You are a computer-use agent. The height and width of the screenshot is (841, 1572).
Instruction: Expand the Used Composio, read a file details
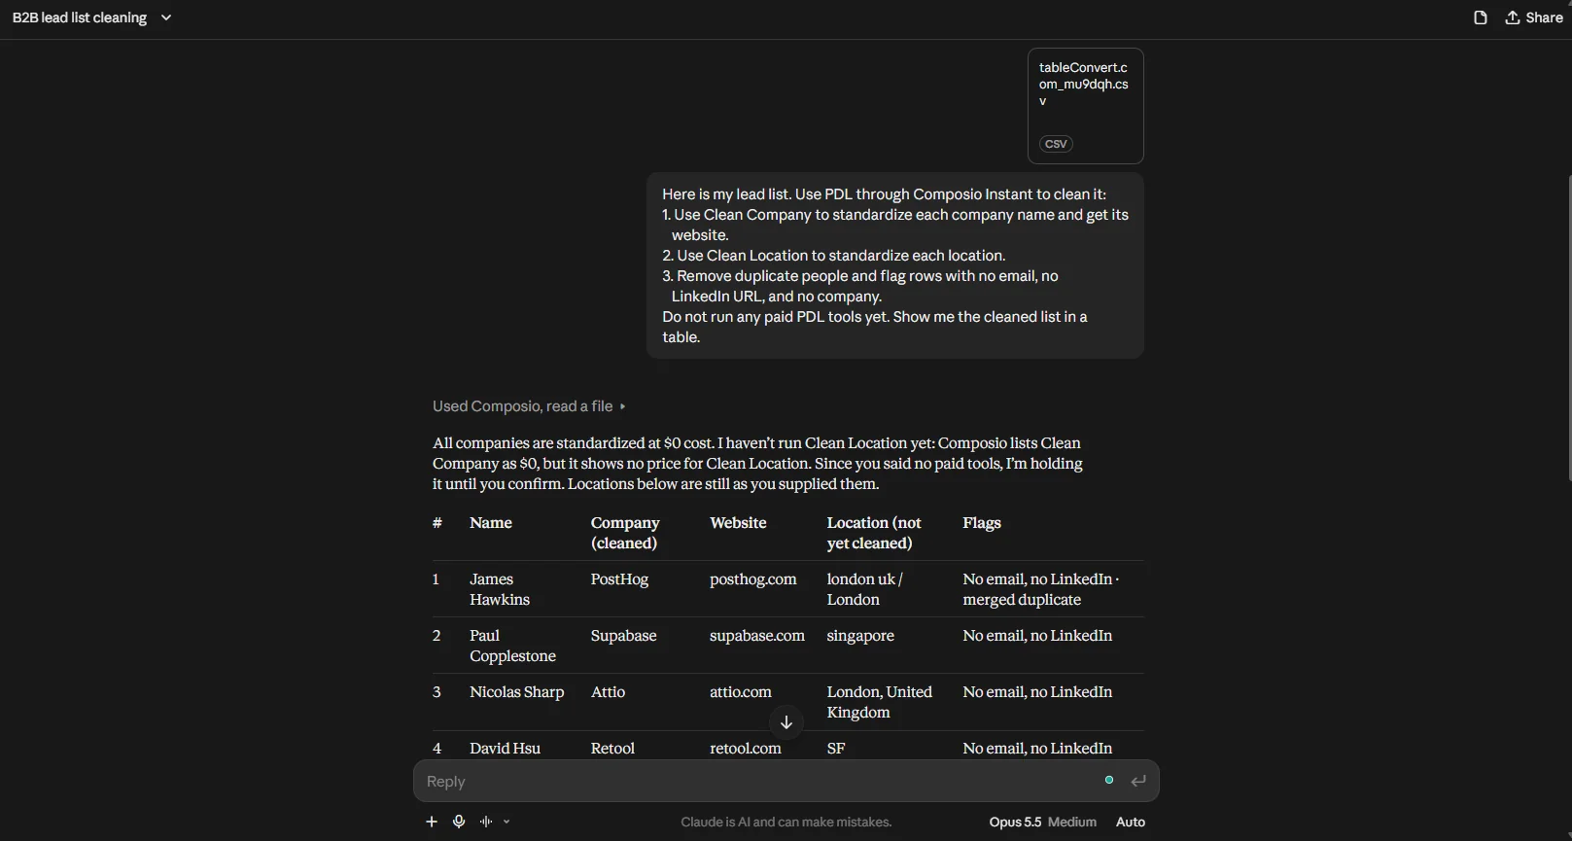click(529, 406)
